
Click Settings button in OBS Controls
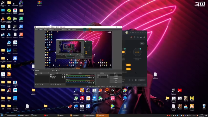pyautogui.click(x=116, y=80)
